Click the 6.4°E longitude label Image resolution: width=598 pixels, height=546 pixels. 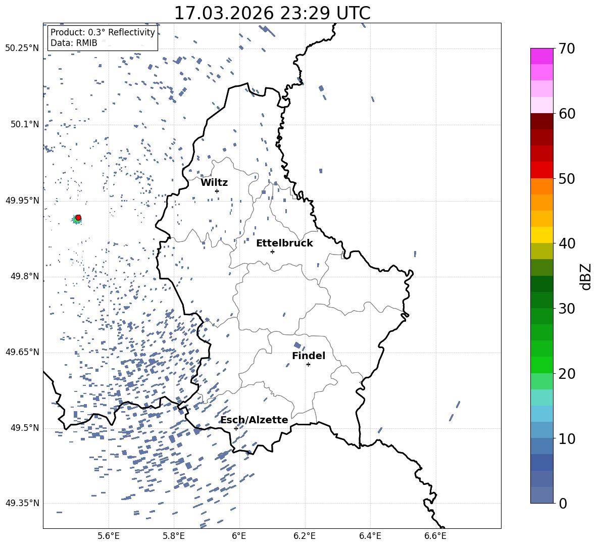pos(370,536)
